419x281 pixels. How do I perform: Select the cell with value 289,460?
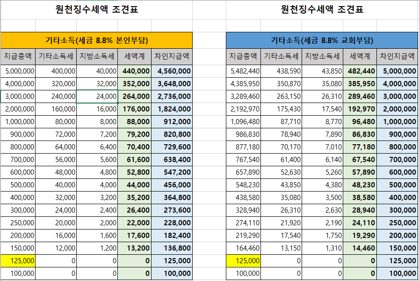[360, 96]
